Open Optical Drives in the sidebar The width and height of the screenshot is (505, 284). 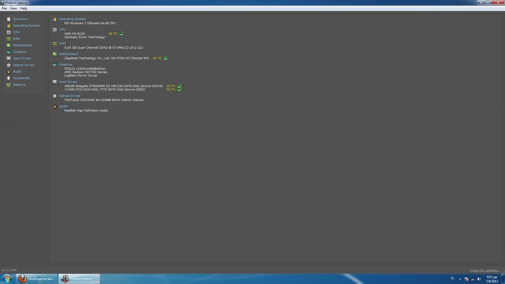pyautogui.click(x=24, y=65)
